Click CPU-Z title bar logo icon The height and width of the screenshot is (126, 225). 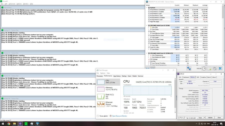click(178, 74)
